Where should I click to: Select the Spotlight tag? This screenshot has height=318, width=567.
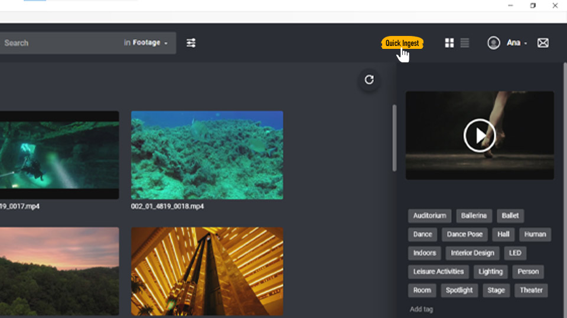[460, 290]
